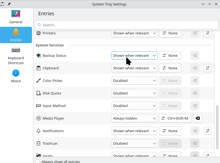Open Backup Status visibility dropdown

(134, 55)
